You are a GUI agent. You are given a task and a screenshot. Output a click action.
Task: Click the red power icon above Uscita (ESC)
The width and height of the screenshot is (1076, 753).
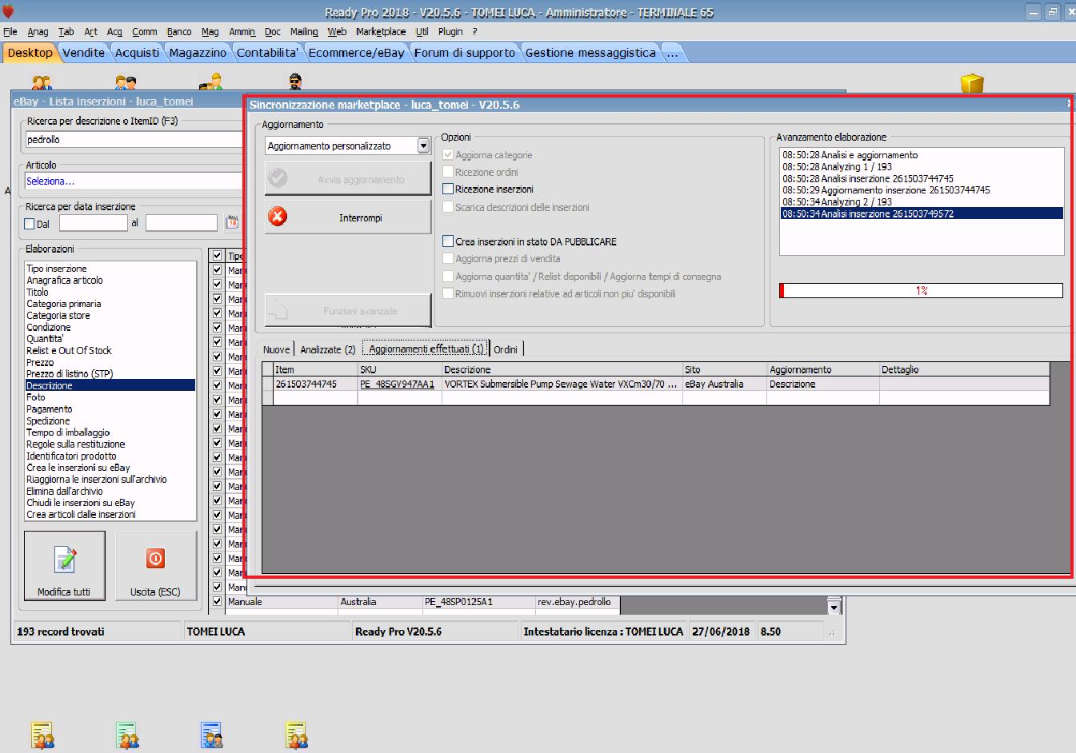pos(155,559)
